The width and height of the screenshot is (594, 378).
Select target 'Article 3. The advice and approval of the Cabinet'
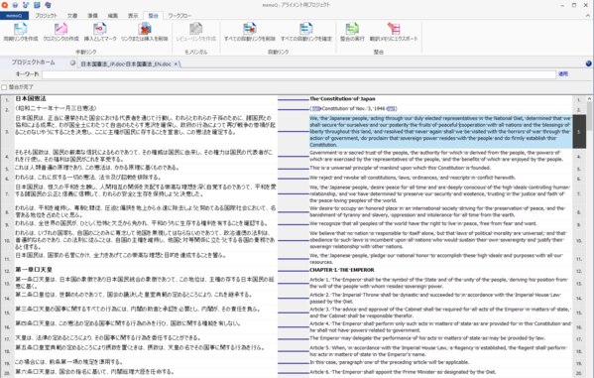pos(440,313)
